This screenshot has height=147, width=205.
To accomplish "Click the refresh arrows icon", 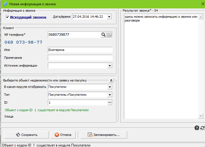I will (202, 127).
